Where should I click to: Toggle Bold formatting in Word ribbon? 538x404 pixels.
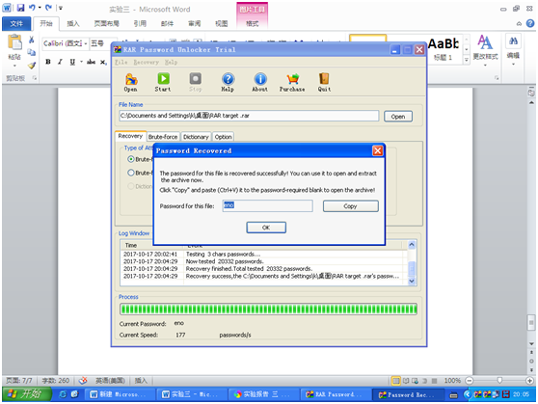pyautogui.click(x=48, y=62)
